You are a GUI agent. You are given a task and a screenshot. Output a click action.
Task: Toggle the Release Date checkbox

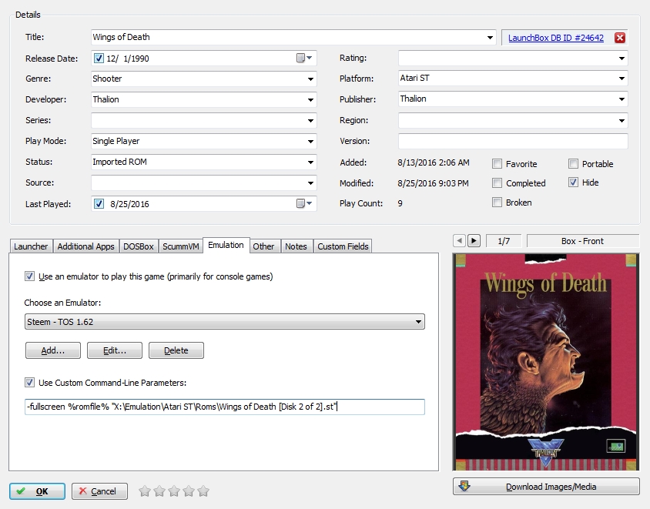coord(99,58)
